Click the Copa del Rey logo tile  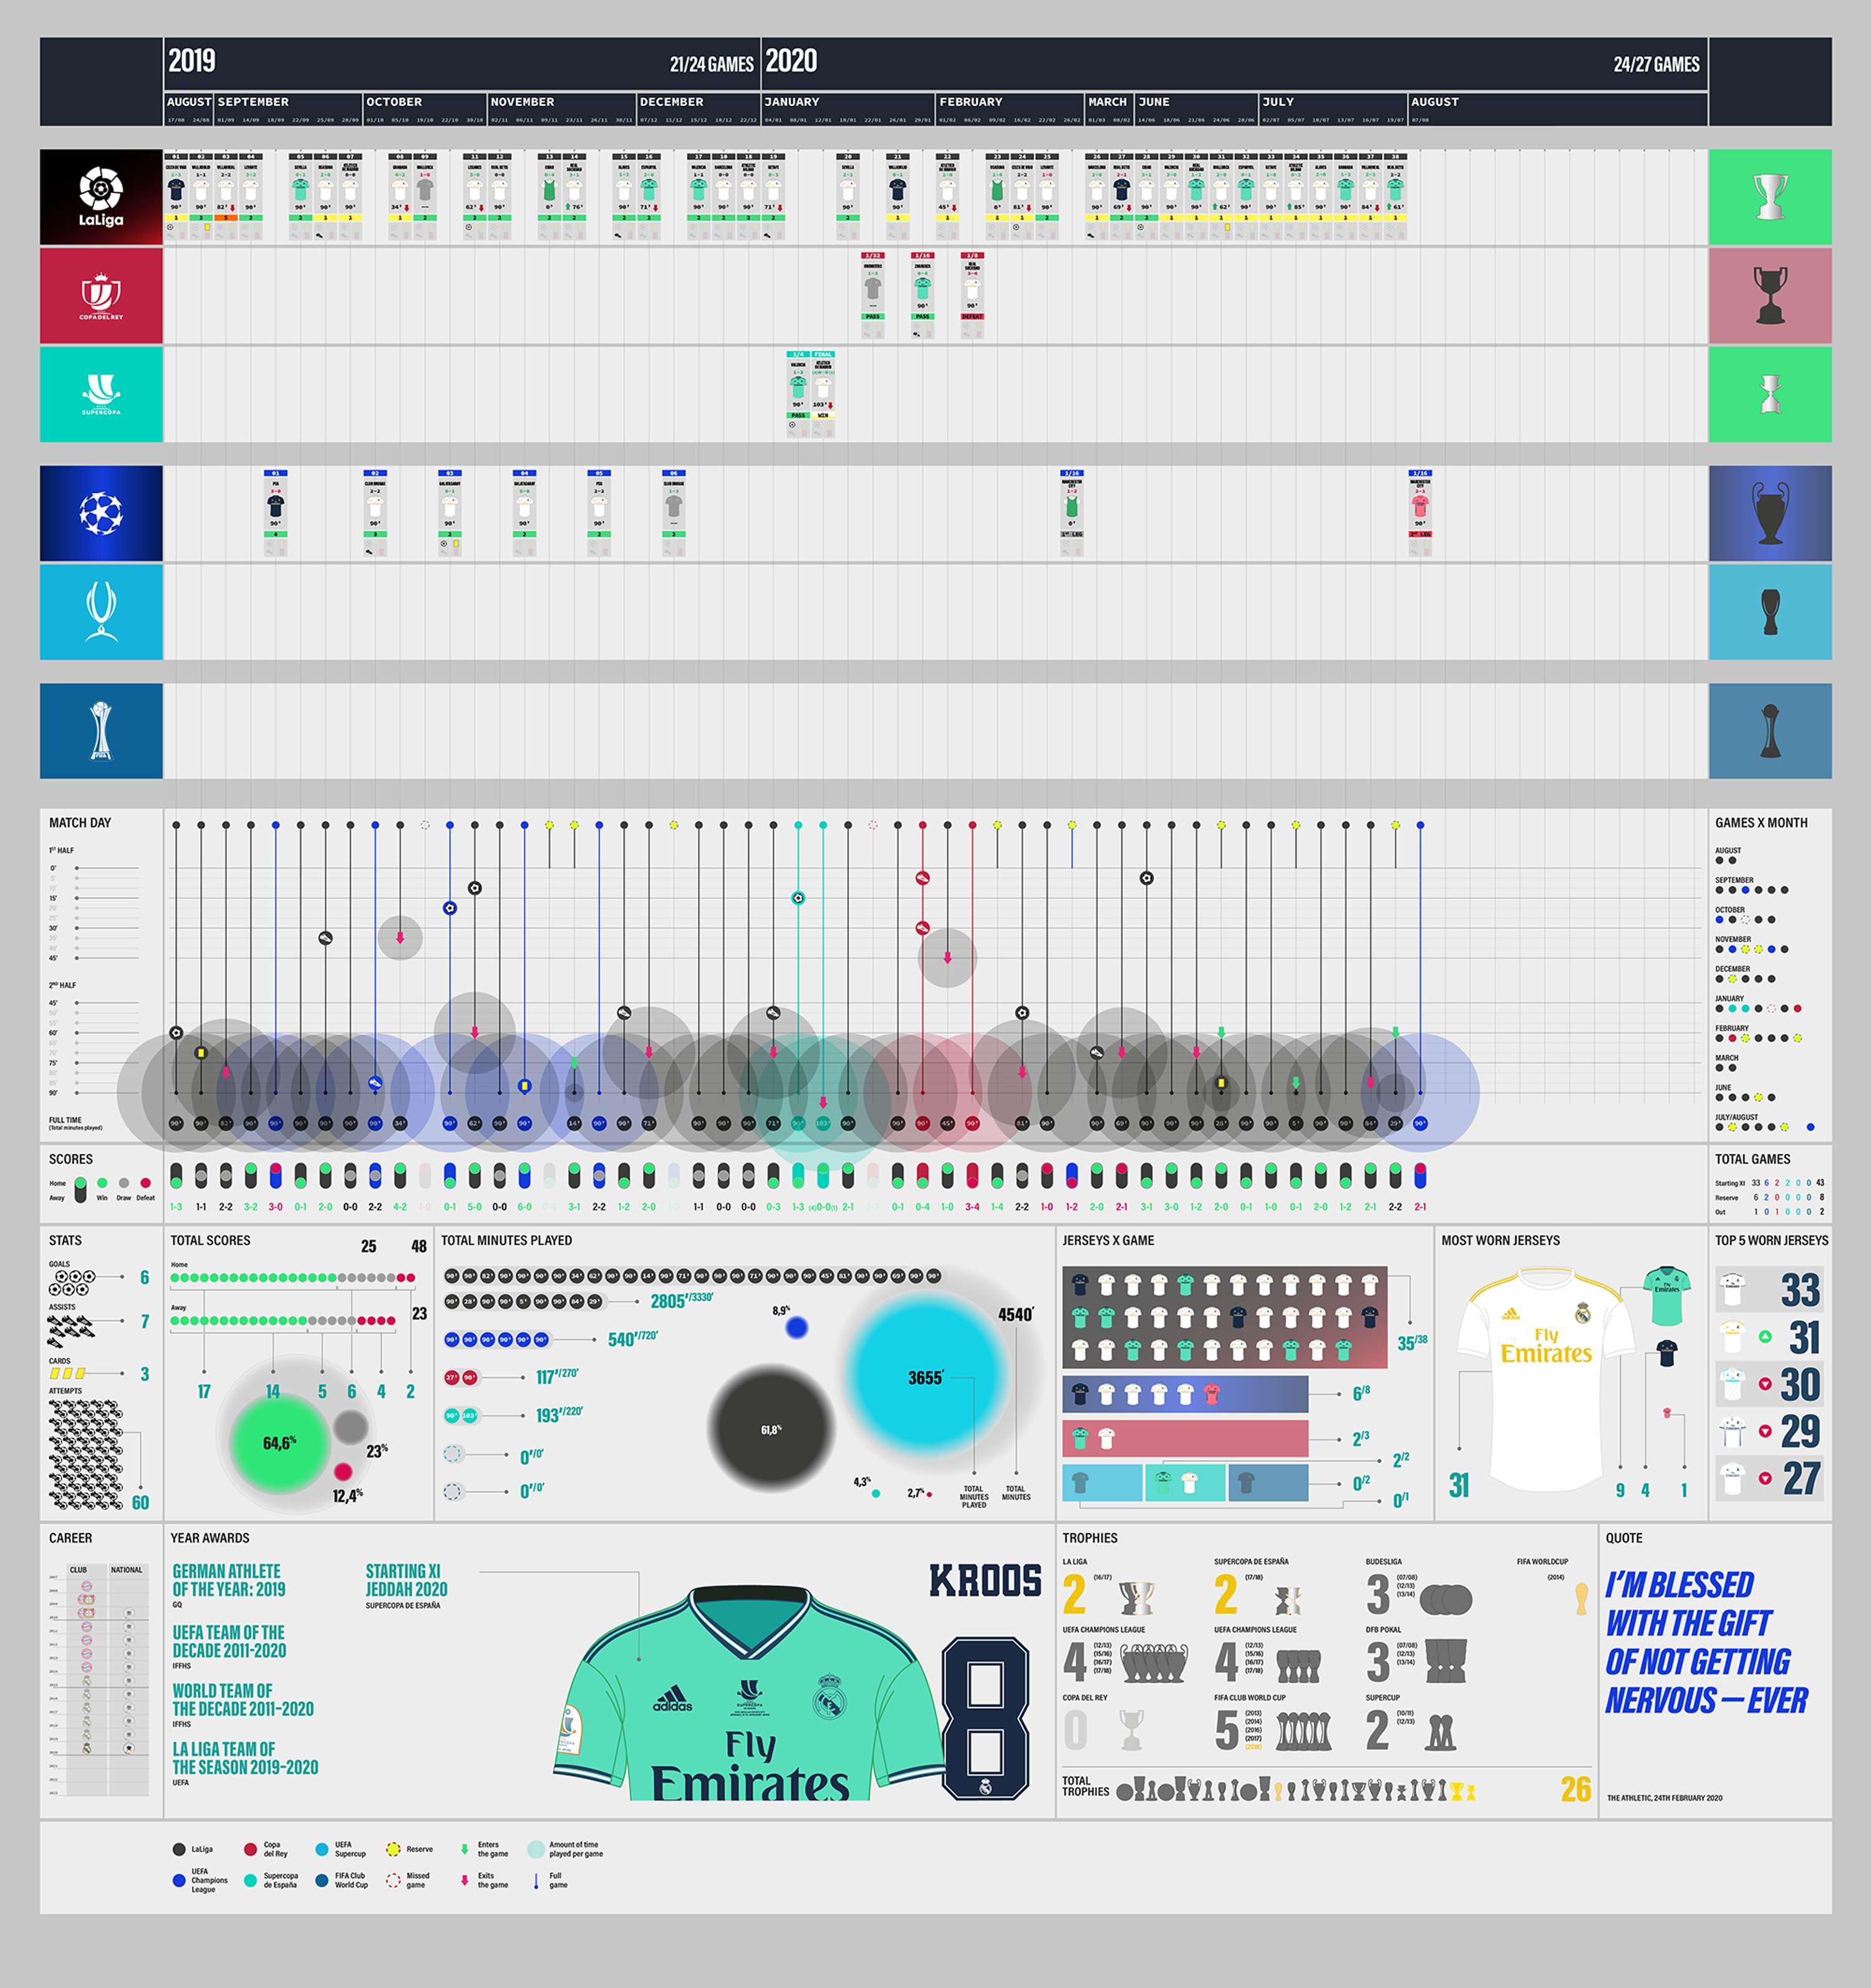(x=101, y=296)
